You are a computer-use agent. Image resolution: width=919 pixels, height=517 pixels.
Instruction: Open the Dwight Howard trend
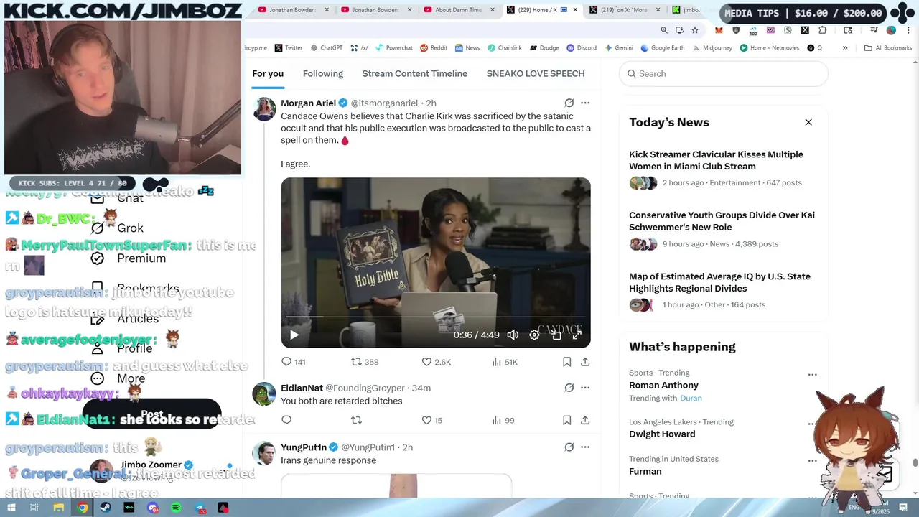(x=662, y=434)
